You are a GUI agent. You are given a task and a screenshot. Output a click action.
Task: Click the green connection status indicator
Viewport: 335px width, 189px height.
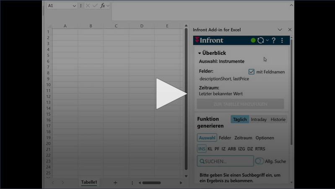click(253, 40)
